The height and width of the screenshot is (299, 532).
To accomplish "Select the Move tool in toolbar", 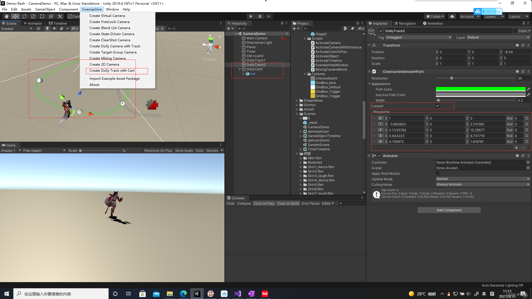I will point(16,16).
